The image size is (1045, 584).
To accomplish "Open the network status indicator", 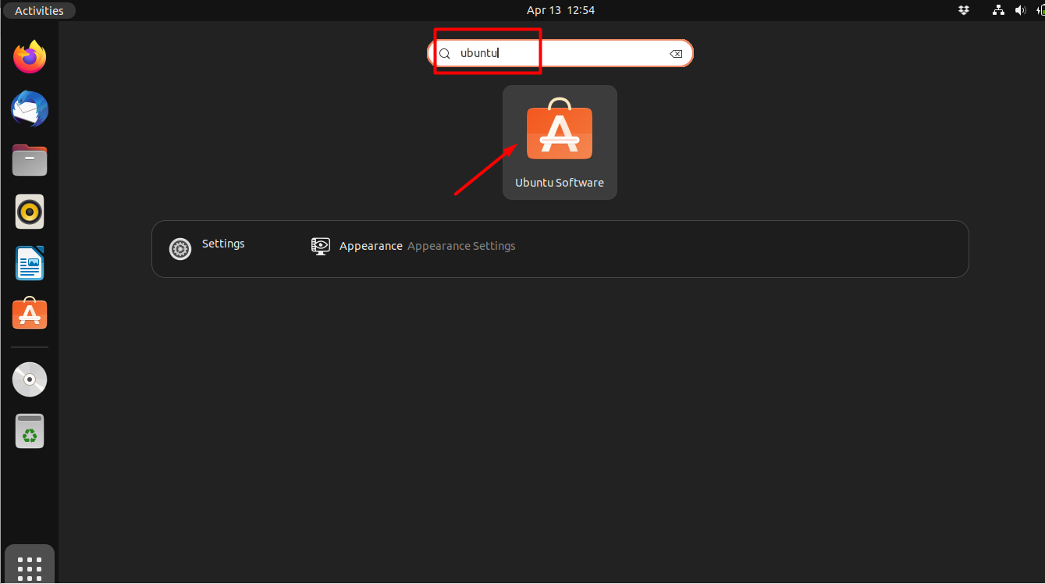I will (x=998, y=10).
